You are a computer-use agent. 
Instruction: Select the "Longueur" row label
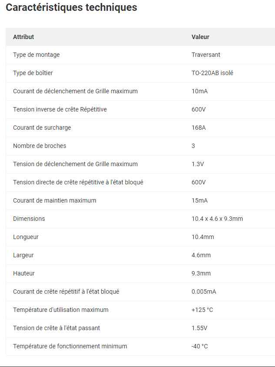pyautogui.click(x=26, y=237)
